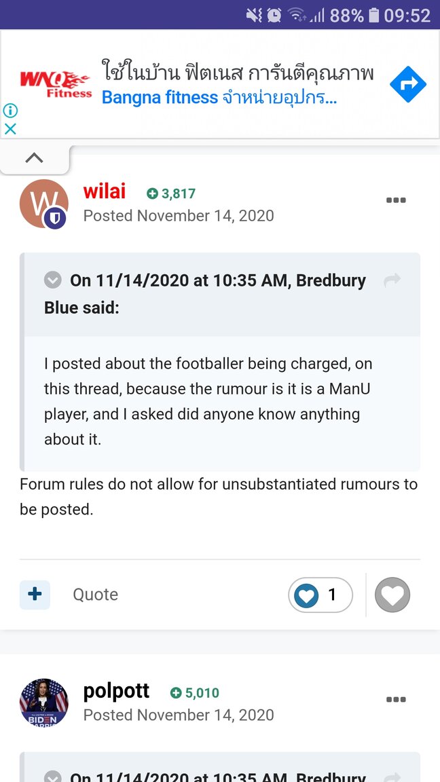View wilai's 3,817 reputation score
The width and height of the screenshot is (440, 782).
click(171, 193)
